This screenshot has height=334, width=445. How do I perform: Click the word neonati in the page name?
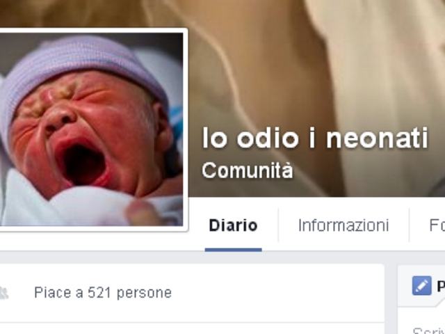pyautogui.click(x=377, y=138)
